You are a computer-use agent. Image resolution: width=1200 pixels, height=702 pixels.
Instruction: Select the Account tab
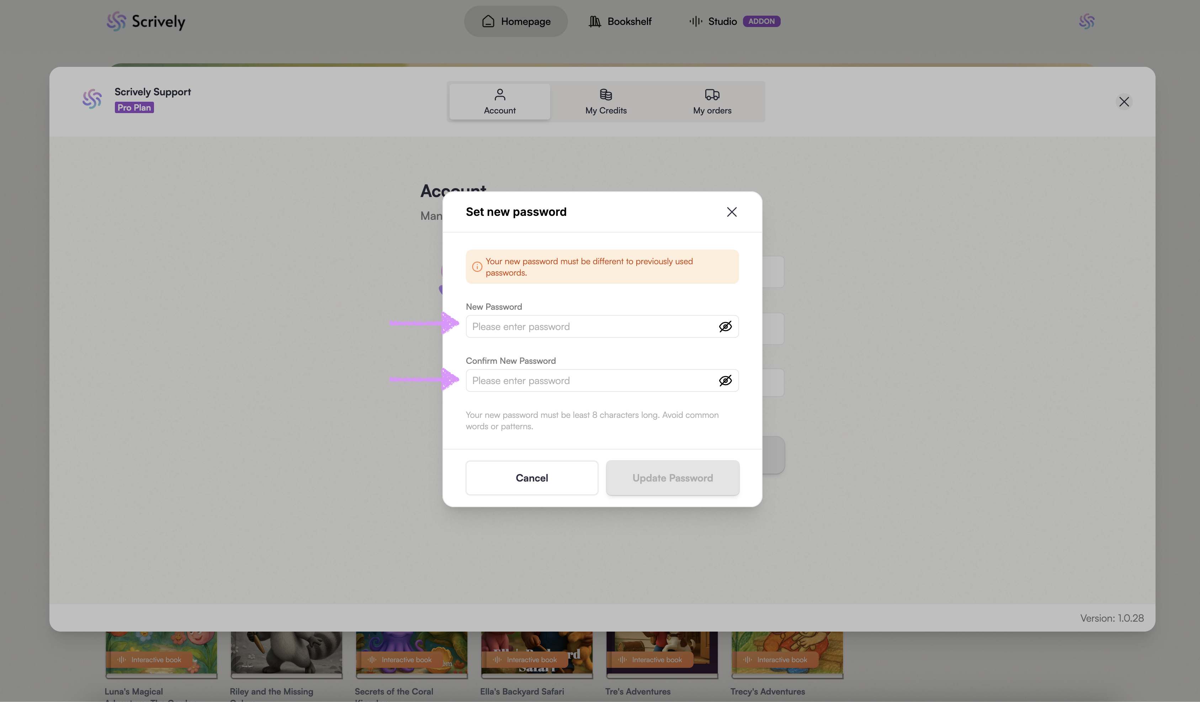499,101
